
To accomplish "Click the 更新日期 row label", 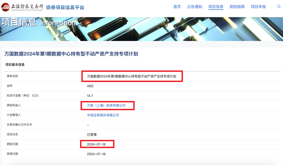I will coord(12,144).
